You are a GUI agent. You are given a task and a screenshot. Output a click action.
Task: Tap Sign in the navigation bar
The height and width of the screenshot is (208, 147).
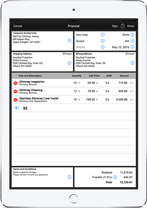(x=115, y=26)
